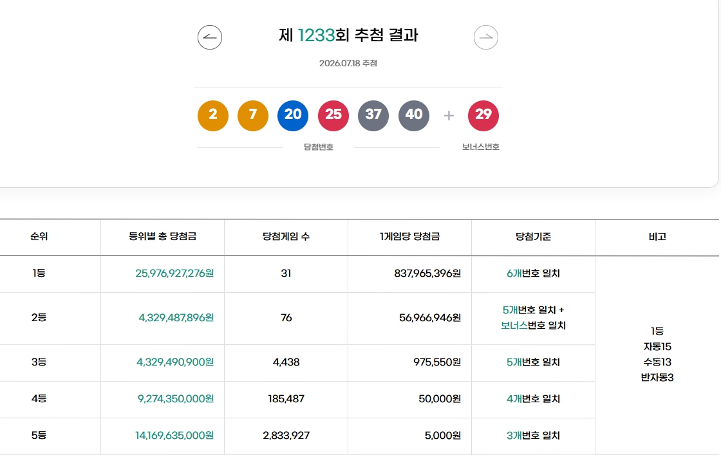Go to next draw with right arrow
721x455 pixels.
(x=486, y=37)
